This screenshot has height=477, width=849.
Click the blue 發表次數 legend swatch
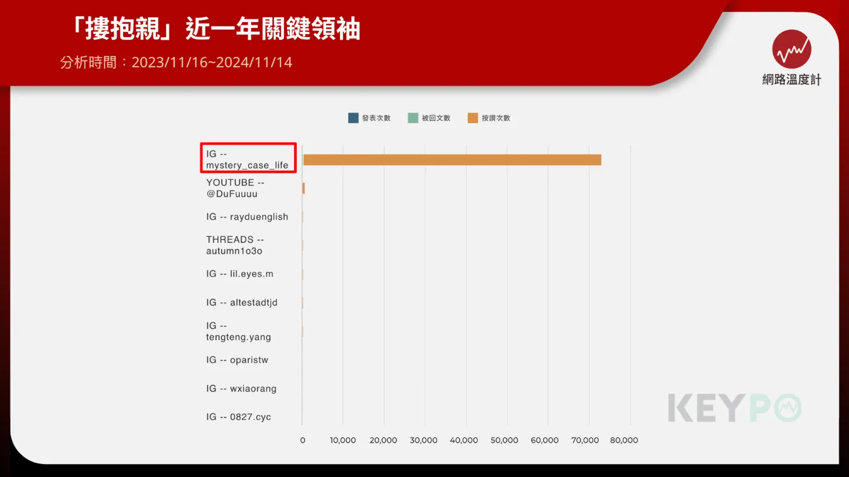(353, 118)
